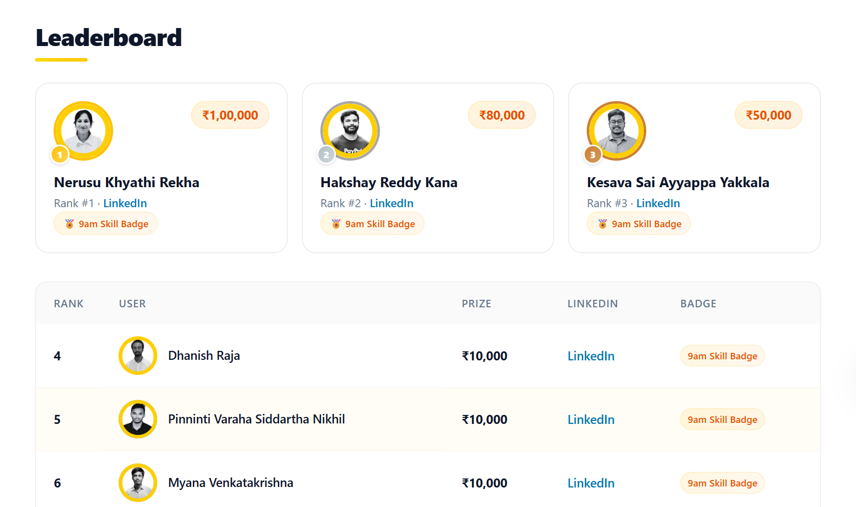Viewport: 856px width, 507px height.
Task: Click the USER column header
Action: (x=133, y=304)
